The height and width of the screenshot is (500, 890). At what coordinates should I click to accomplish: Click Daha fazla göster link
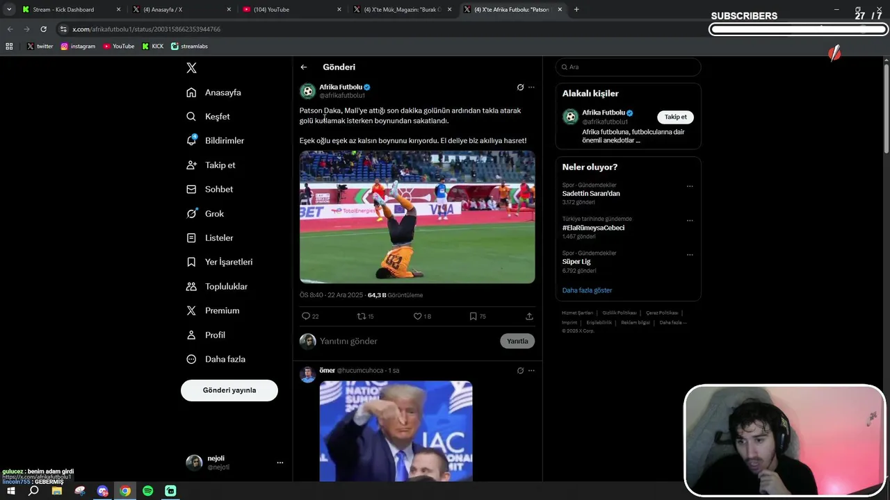587,290
